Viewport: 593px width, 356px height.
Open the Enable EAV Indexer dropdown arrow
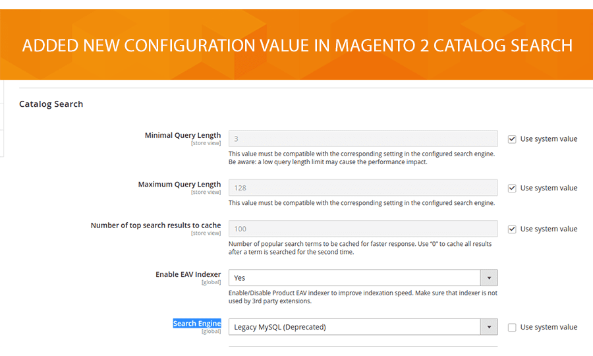[x=489, y=278]
